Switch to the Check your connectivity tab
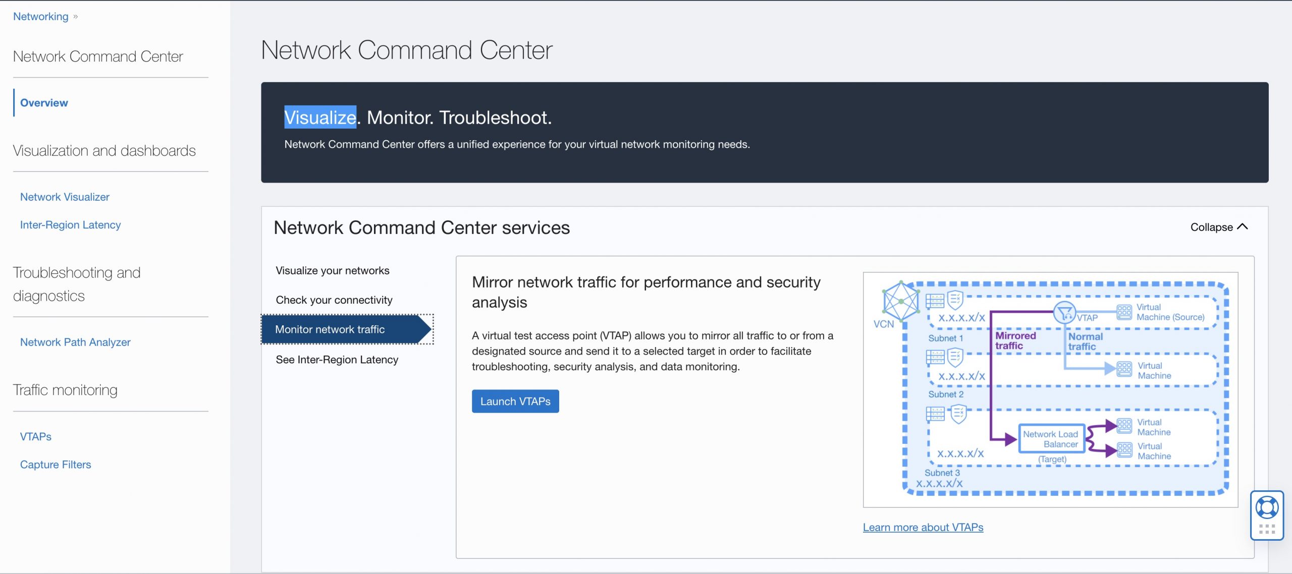This screenshot has width=1292, height=574. coord(334,299)
